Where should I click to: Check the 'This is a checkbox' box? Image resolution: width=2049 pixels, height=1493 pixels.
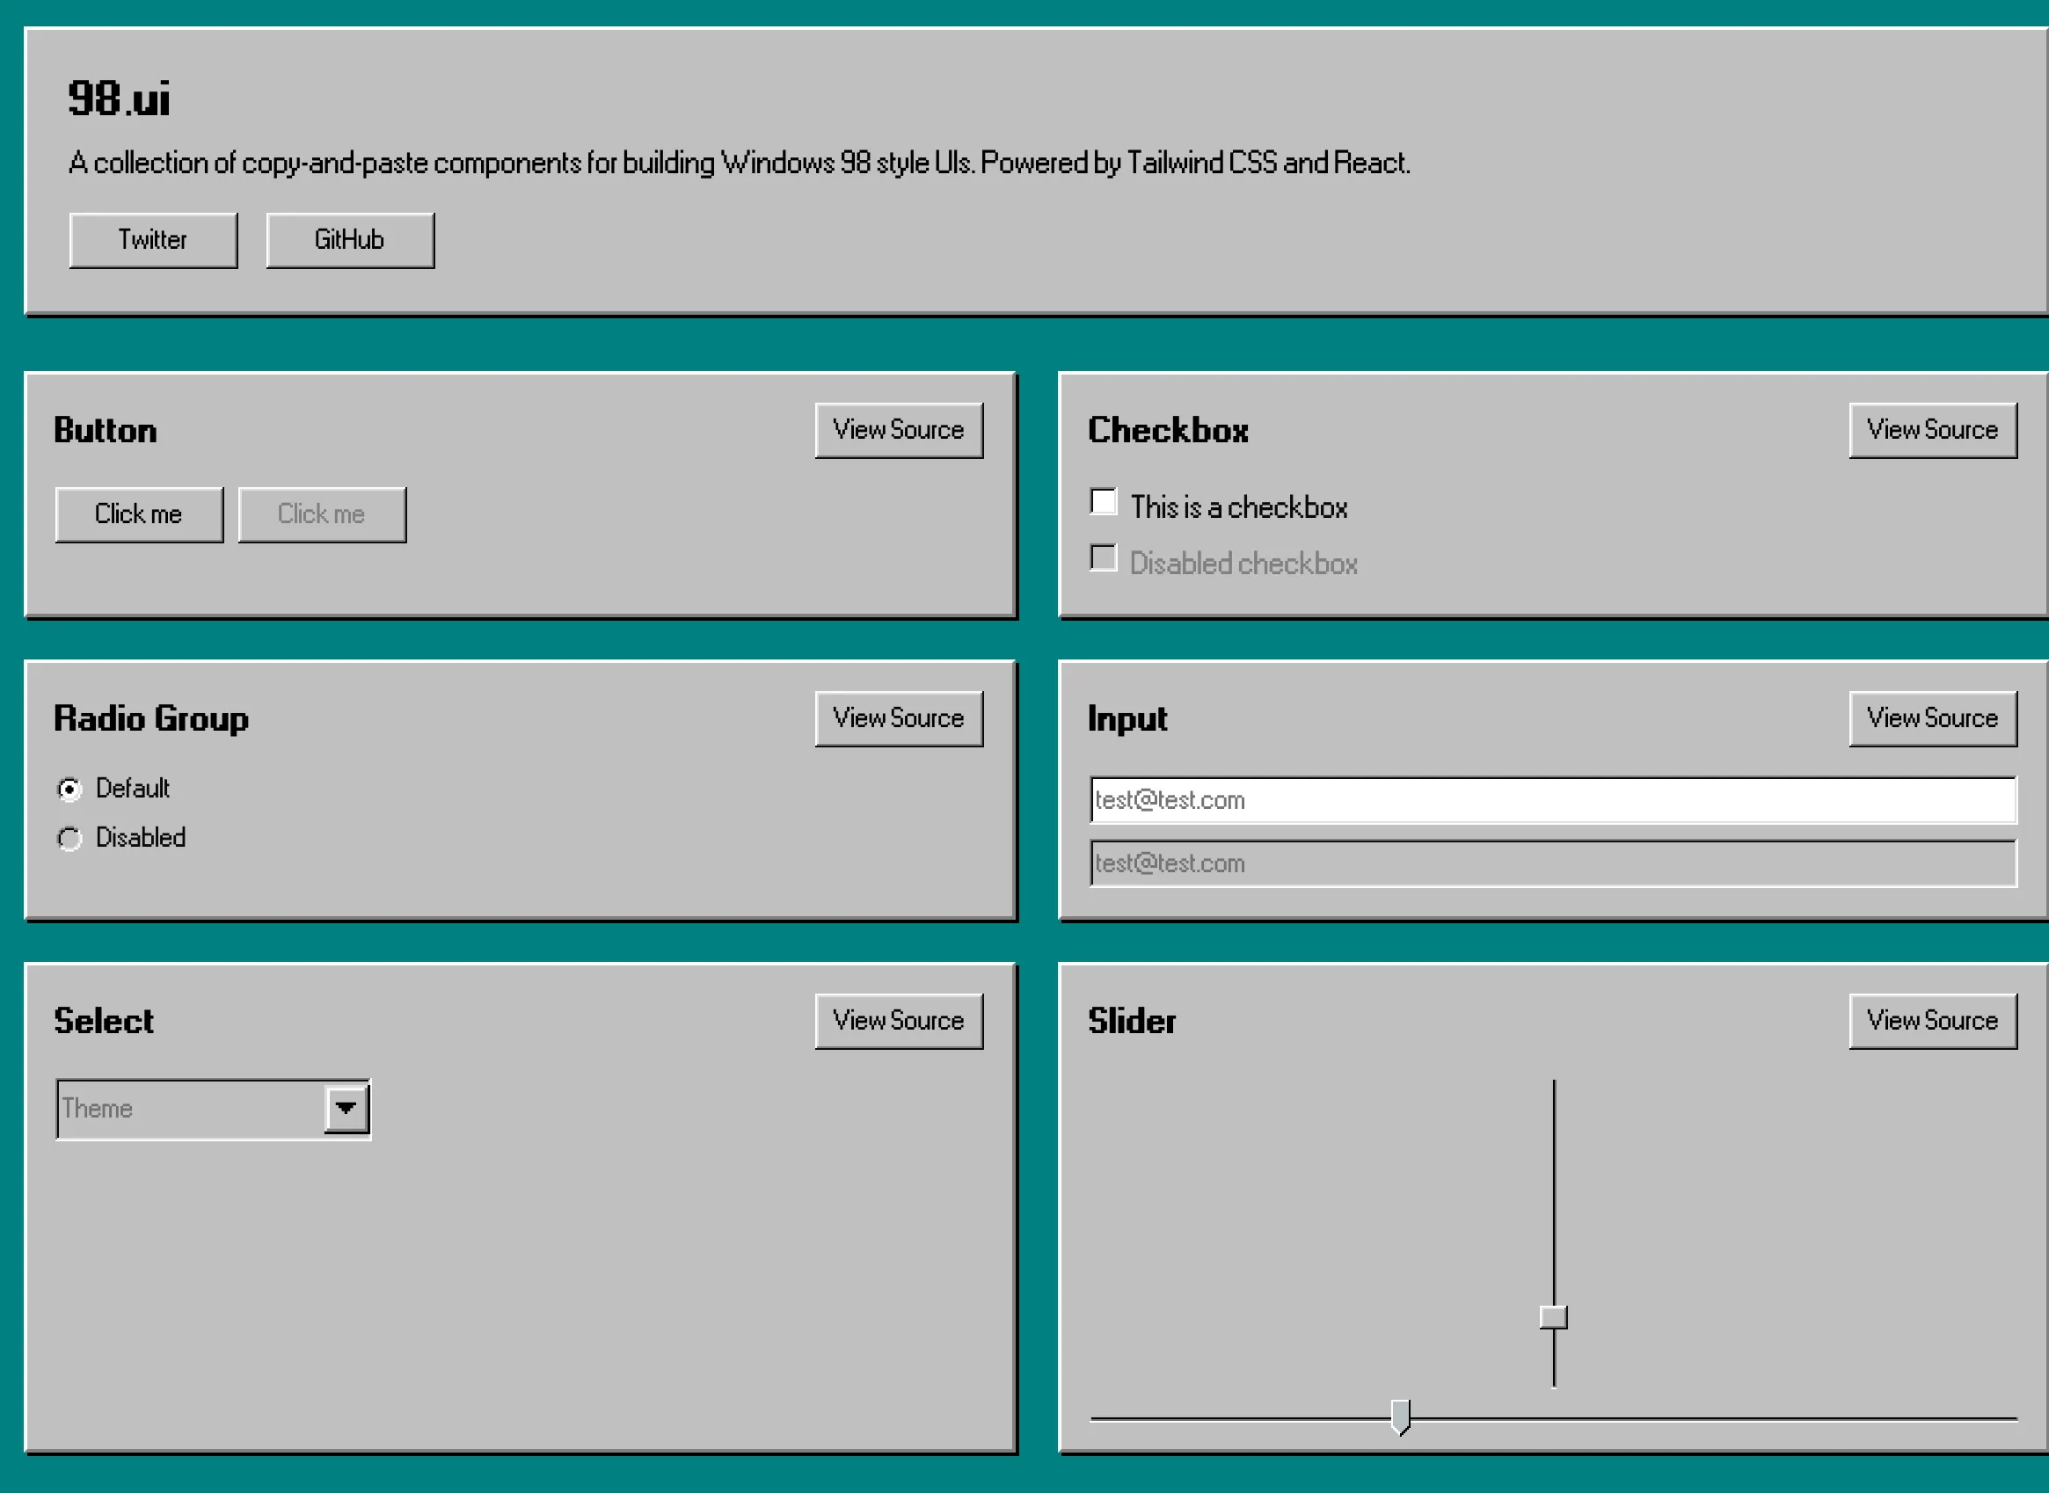pos(1104,501)
